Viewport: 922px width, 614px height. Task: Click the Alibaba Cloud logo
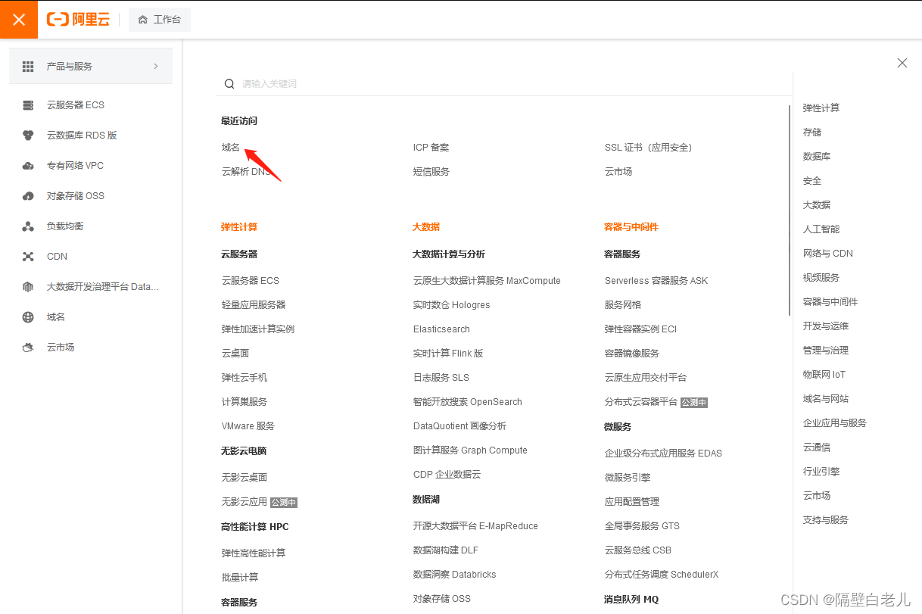(78, 20)
